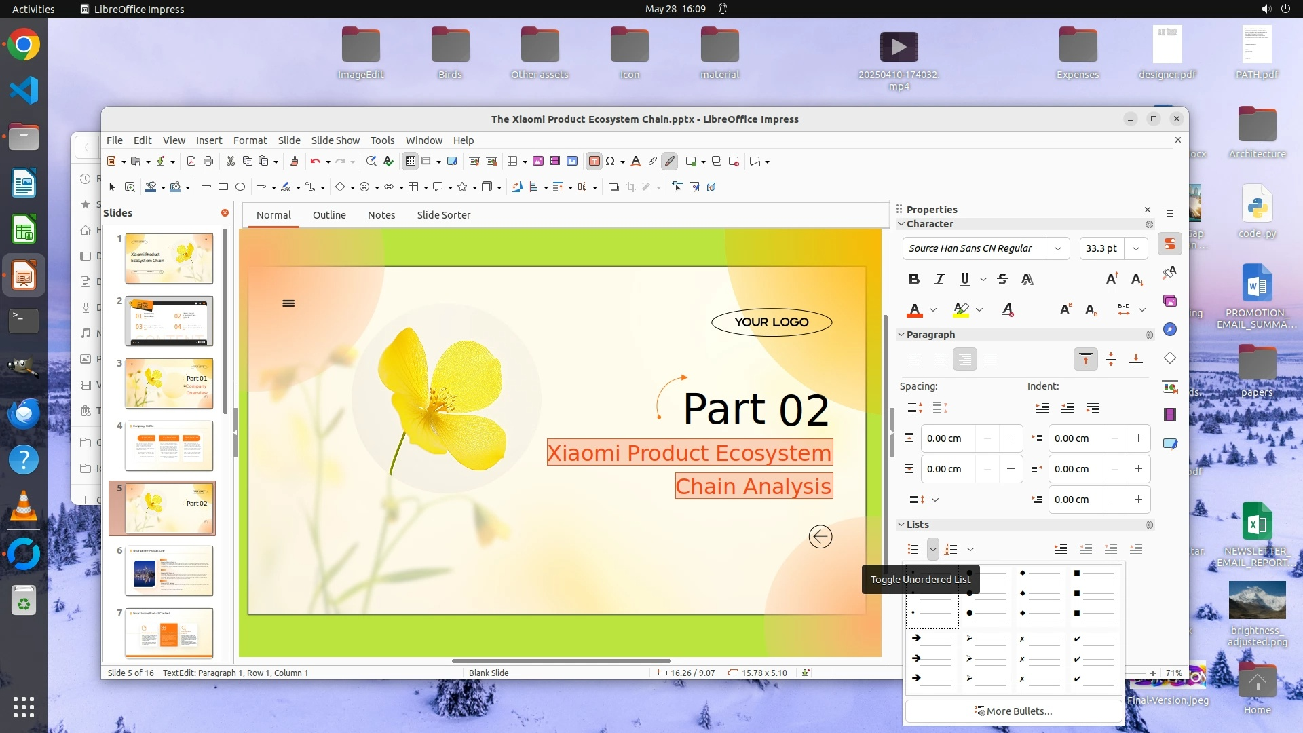Click the Justified alignment icon
The image size is (1303, 733).
[x=990, y=359]
